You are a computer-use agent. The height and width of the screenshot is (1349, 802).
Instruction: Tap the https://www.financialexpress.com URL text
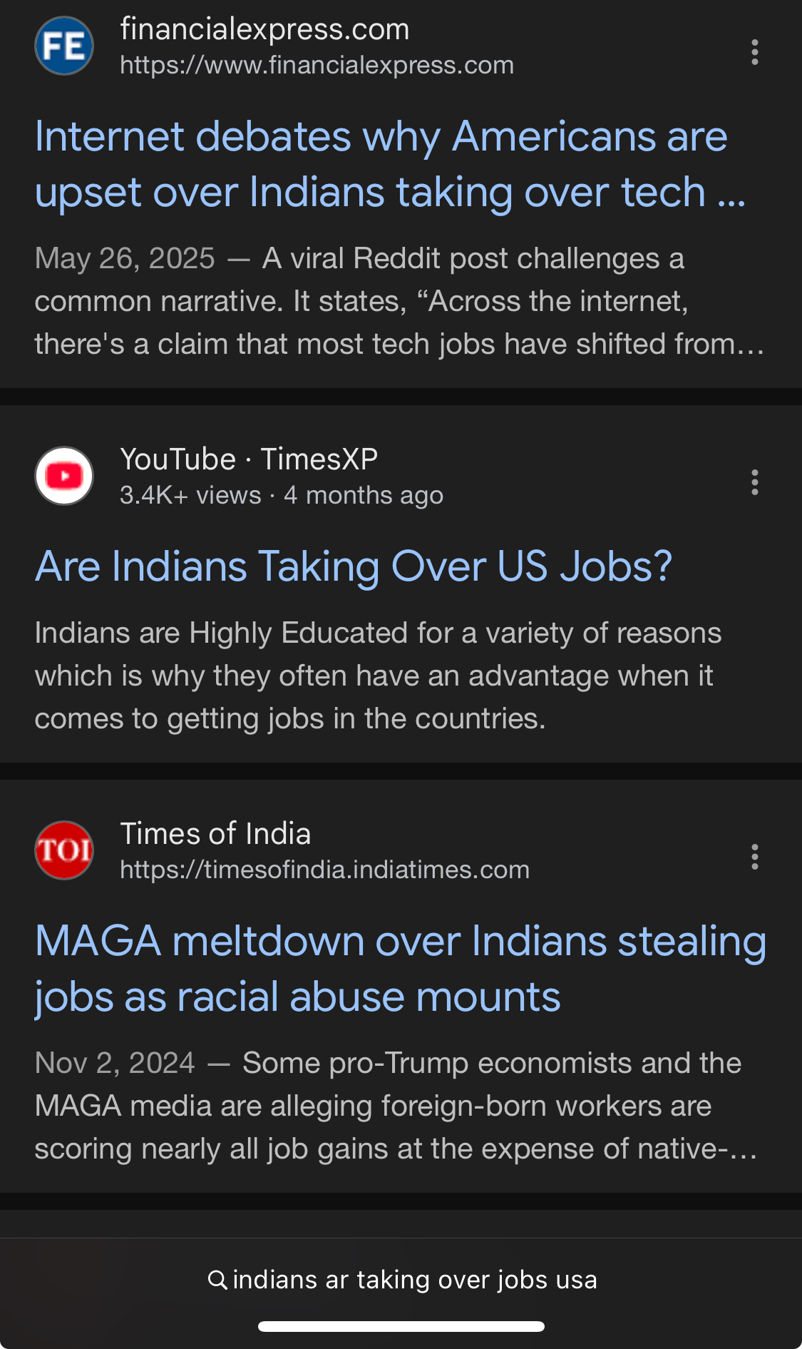tap(317, 66)
